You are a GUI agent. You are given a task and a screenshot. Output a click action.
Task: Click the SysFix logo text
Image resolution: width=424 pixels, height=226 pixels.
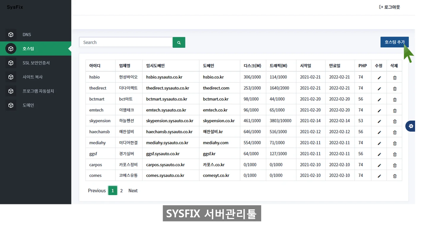click(15, 7)
